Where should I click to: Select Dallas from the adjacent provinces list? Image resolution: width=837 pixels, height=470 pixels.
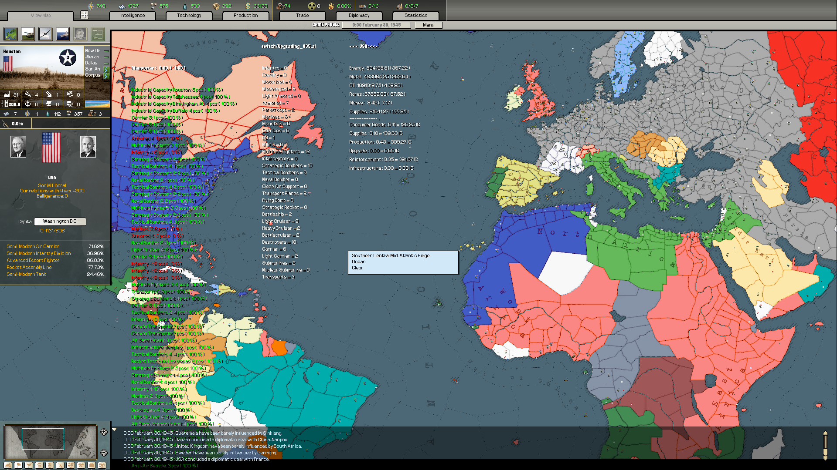point(91,63)
